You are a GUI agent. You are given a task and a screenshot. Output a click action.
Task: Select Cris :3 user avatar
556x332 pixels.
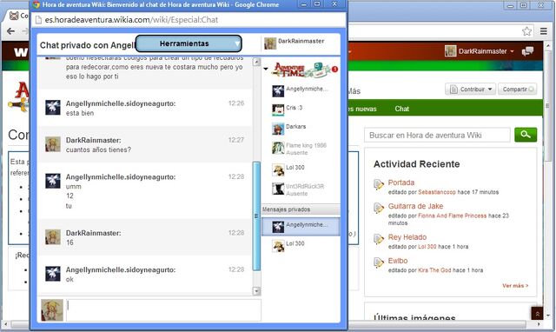tap(278, 110)
